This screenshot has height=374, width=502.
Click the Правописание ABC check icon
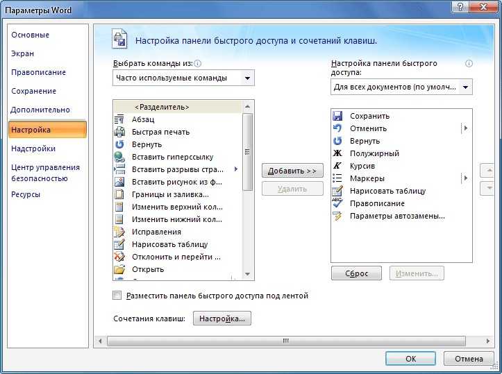coord(337,203)
